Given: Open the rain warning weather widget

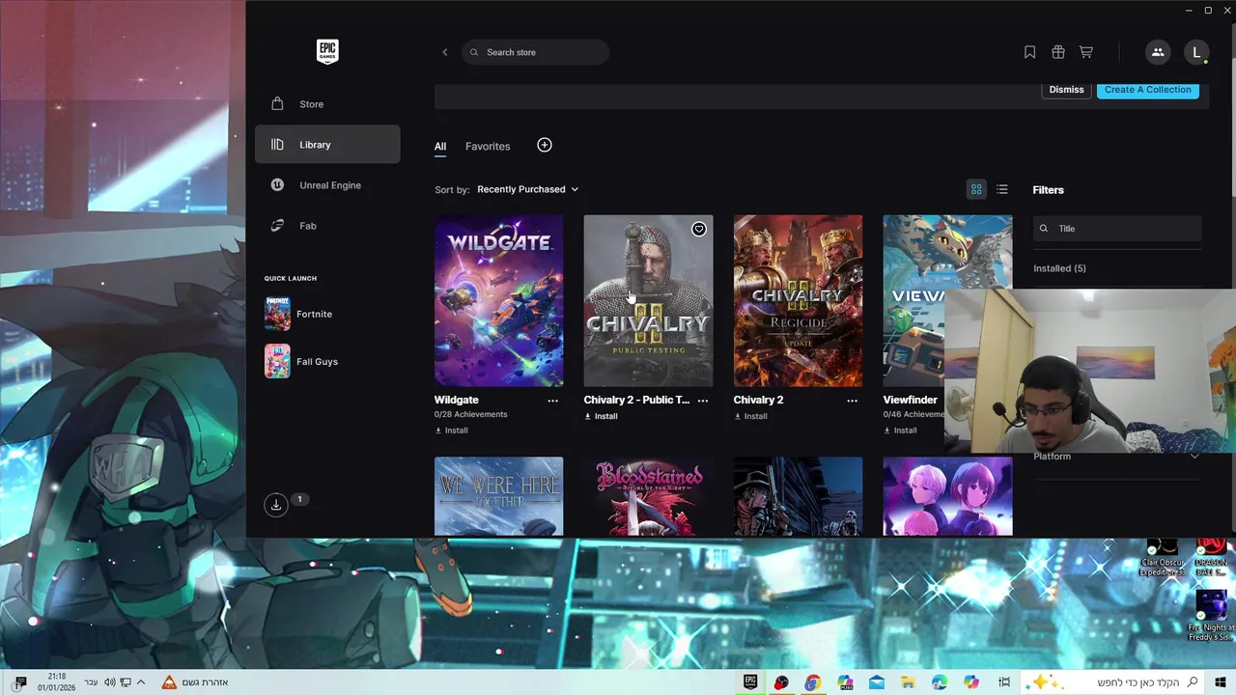Looking at the screenshot, I should pyautogui.click(x=195, y=682).
